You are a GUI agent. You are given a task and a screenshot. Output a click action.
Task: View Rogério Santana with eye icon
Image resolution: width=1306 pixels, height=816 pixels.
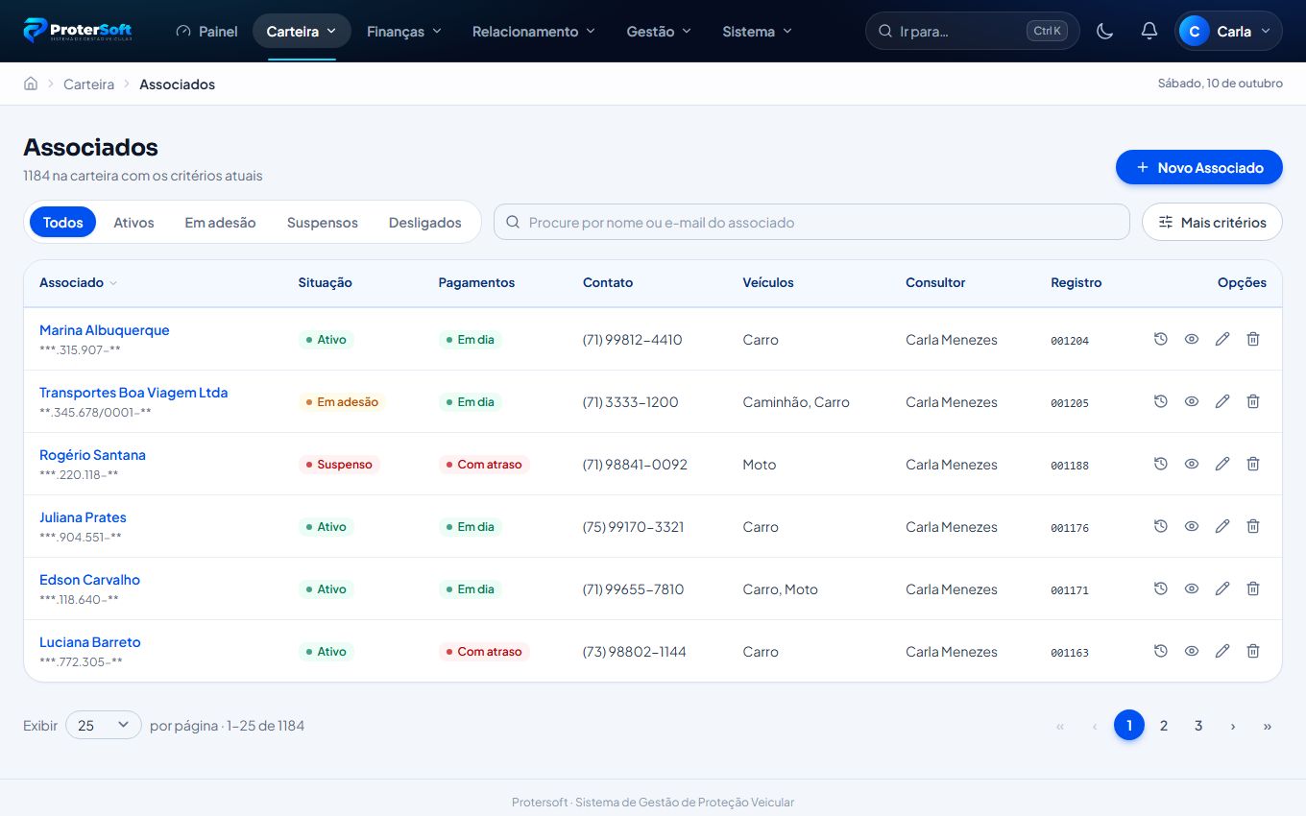pyautogui.click(x=1192, y=464)
